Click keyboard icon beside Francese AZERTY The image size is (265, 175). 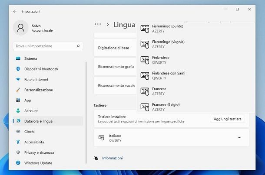[145, 91]
